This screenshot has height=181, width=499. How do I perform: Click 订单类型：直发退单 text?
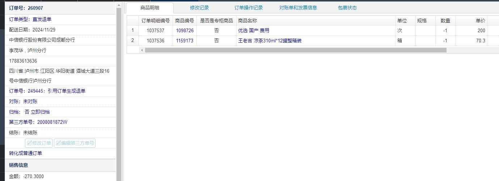30,19
